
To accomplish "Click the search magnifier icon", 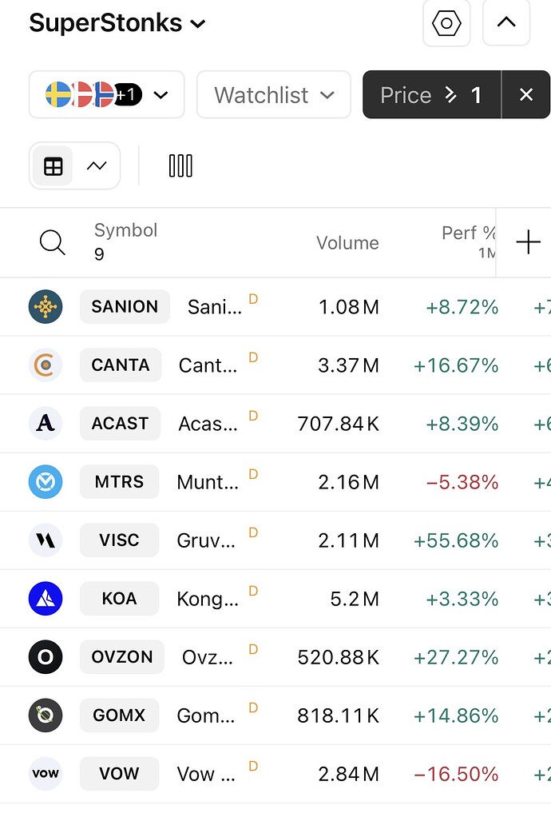I will [53, 242].
